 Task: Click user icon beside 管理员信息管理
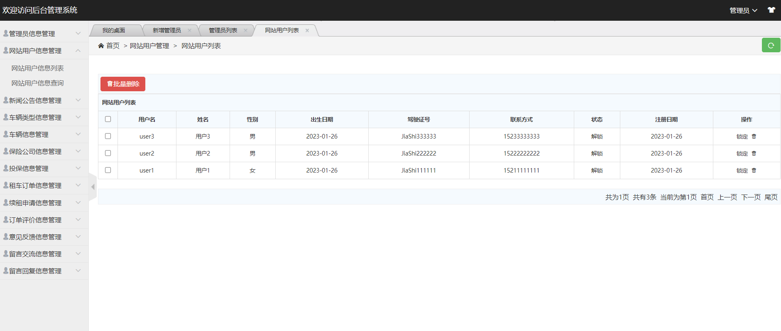[6, 33]
